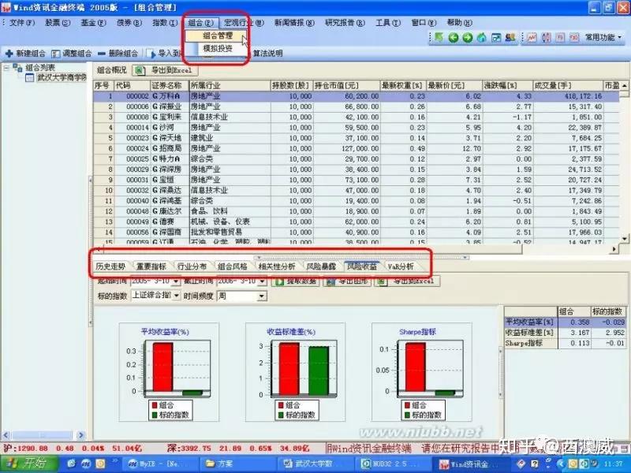
Task: Collapse the 组合列表 tree node
Action: (x=6, y=68)
